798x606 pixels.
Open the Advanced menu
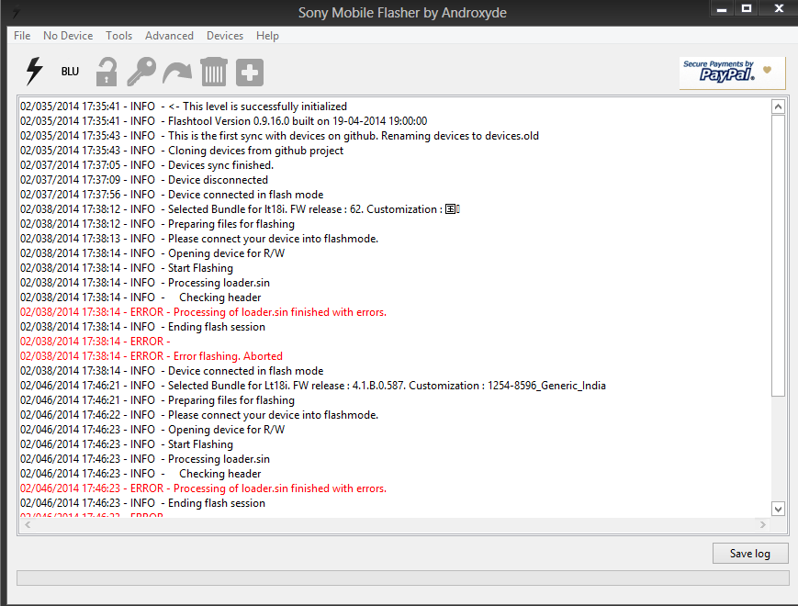170,36
